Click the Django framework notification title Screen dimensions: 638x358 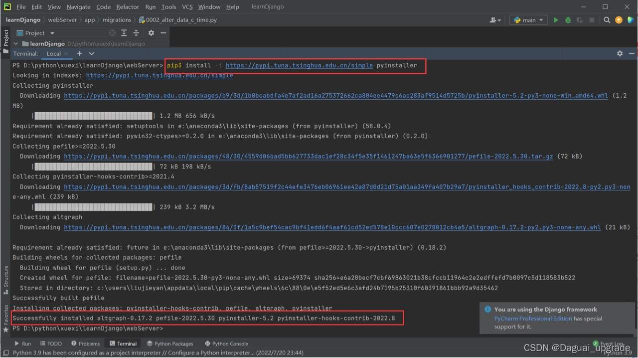[546, 309]
